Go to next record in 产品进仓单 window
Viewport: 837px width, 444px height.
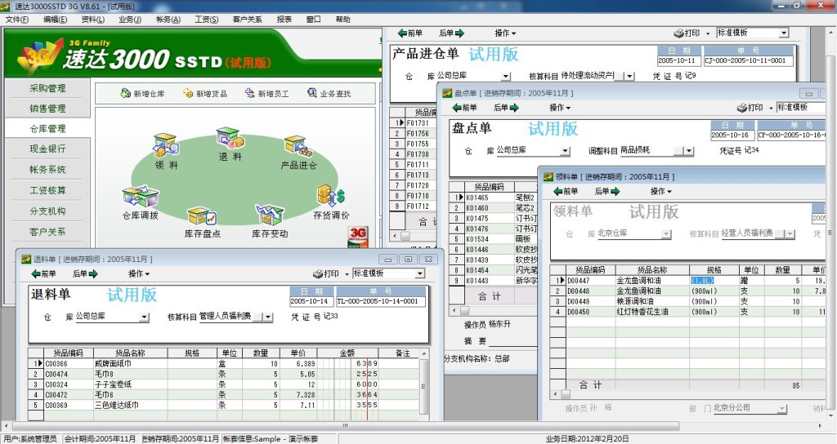[x=451, y=33]
